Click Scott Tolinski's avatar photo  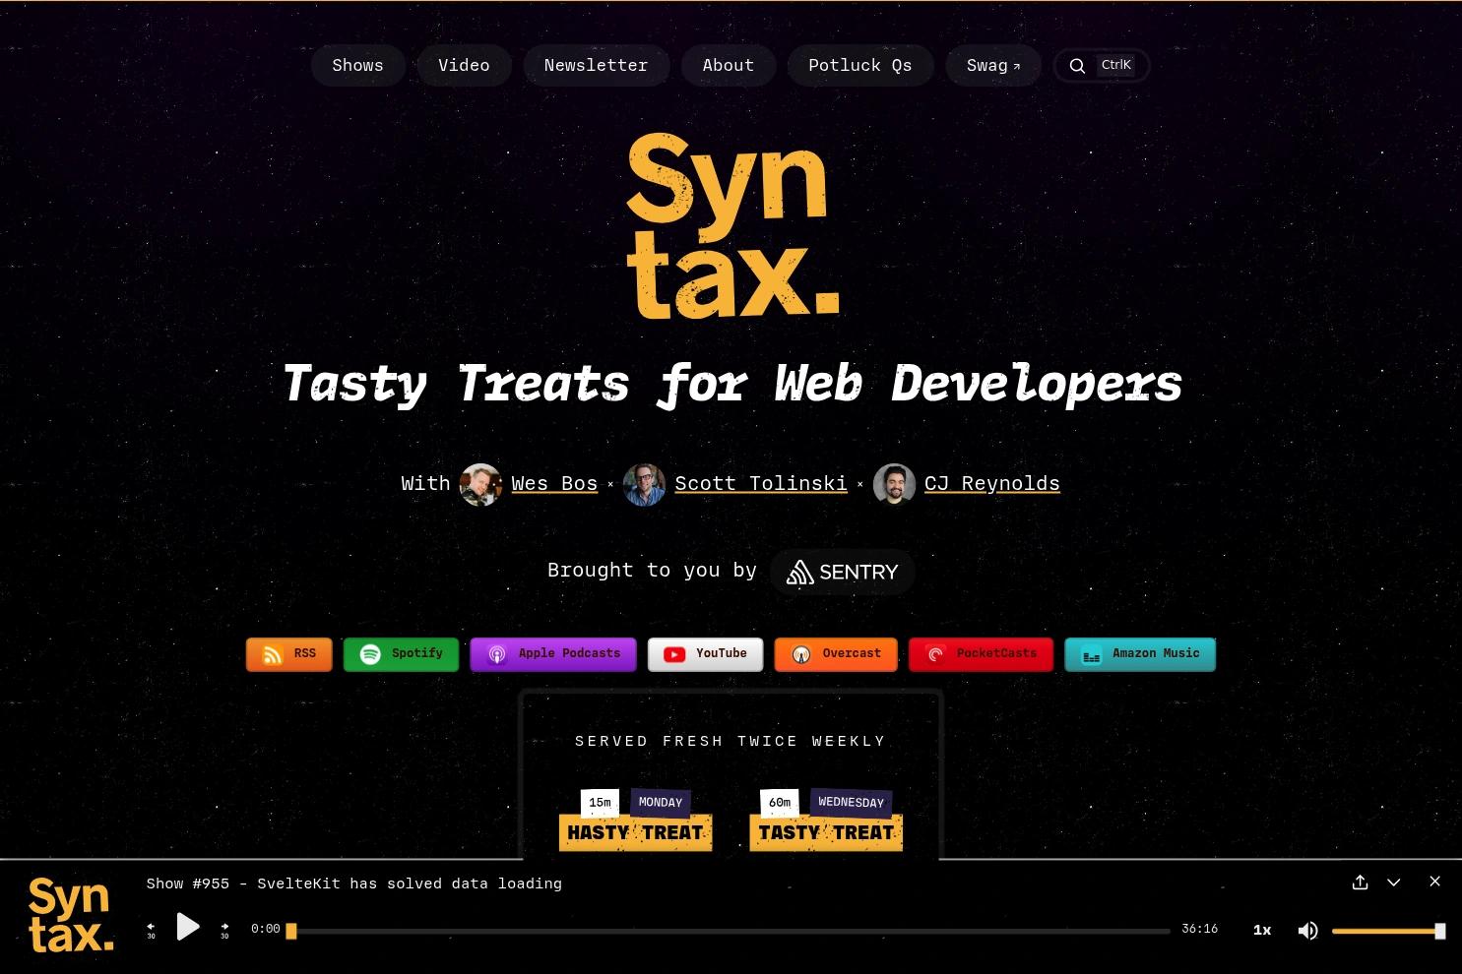[644, 484]
